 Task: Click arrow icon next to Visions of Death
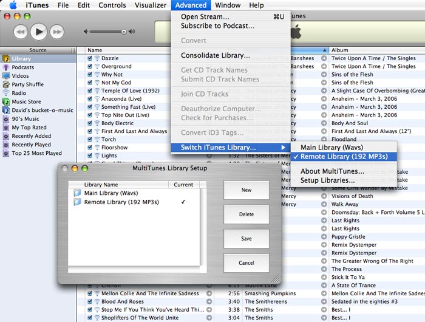pyautogui.click(x=324, y=196)
